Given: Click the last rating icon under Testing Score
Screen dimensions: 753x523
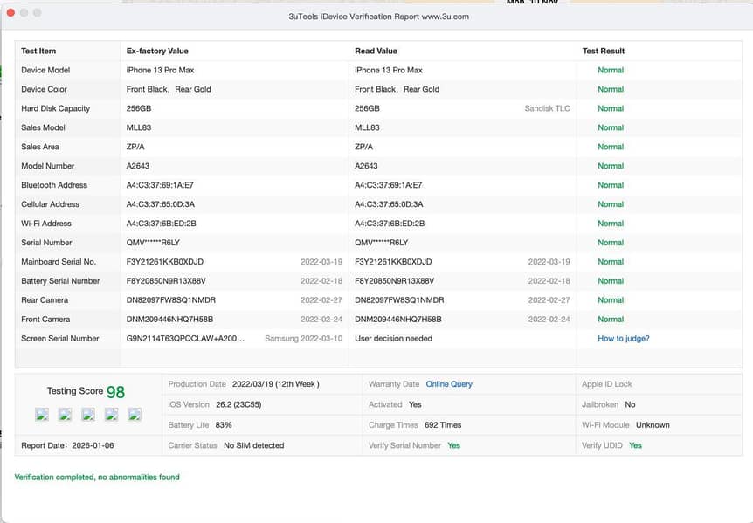Looking at the screenshot, I should click(135, 415).
